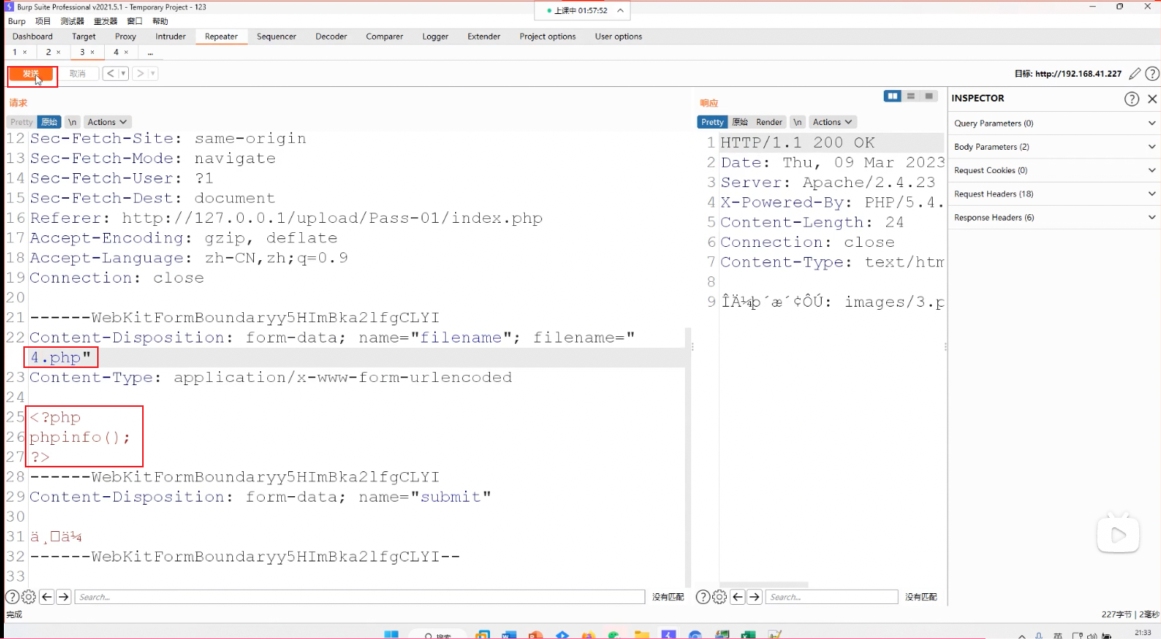Image resolution: width=1161 pixels, height=639 pixels.
Task: Open the request Actions dropdown
Action: pyautogui.click(x=106, y=122)
